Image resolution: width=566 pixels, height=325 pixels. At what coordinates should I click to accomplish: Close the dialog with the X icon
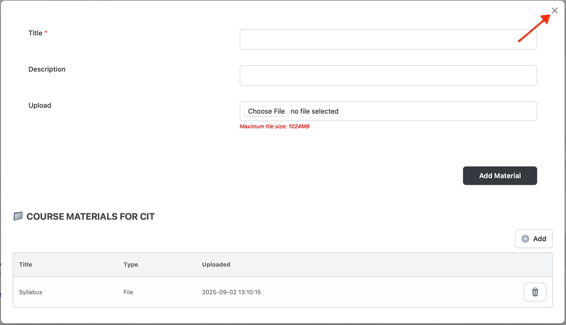[554, 10]
